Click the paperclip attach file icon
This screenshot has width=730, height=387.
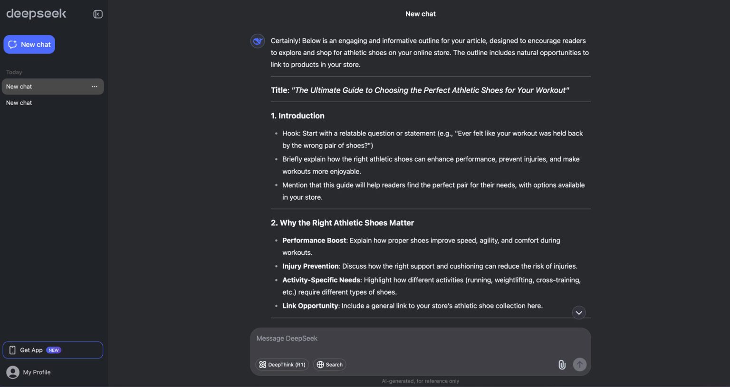(562, 365)
